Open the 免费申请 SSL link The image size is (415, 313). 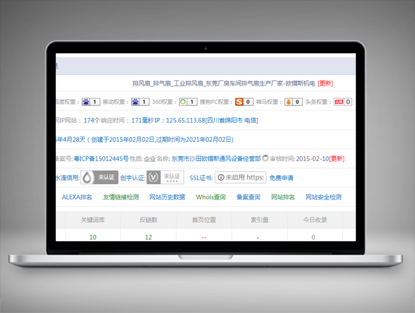coord(281,178)
